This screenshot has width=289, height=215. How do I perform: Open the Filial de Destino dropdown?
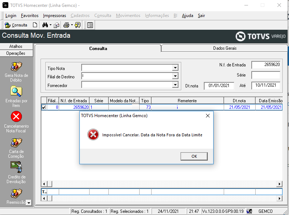[175, 76]
